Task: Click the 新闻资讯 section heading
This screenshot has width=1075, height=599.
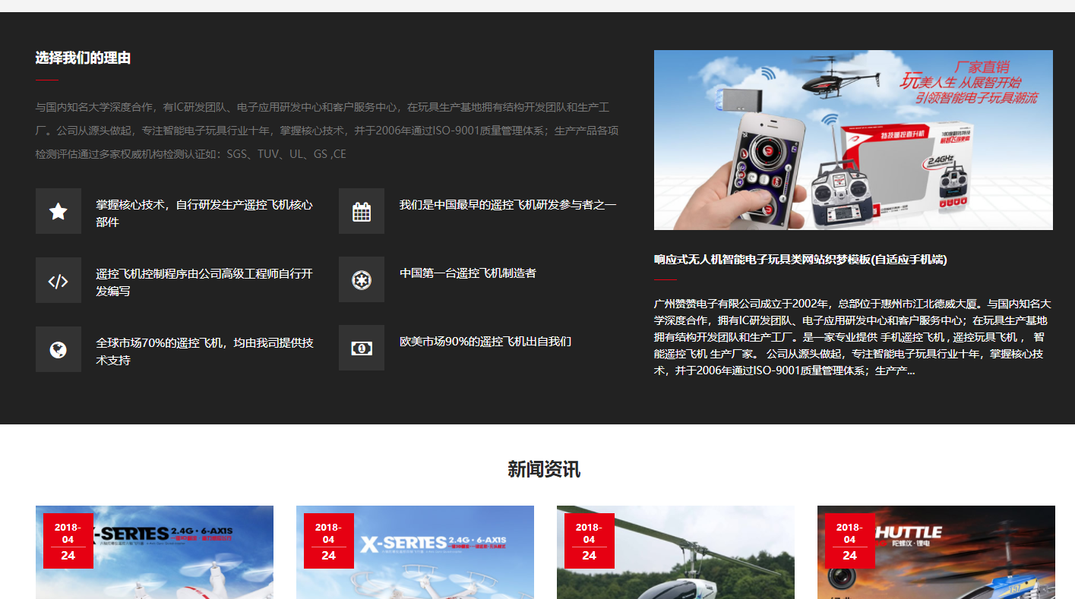Action: [x=543, y=469]
